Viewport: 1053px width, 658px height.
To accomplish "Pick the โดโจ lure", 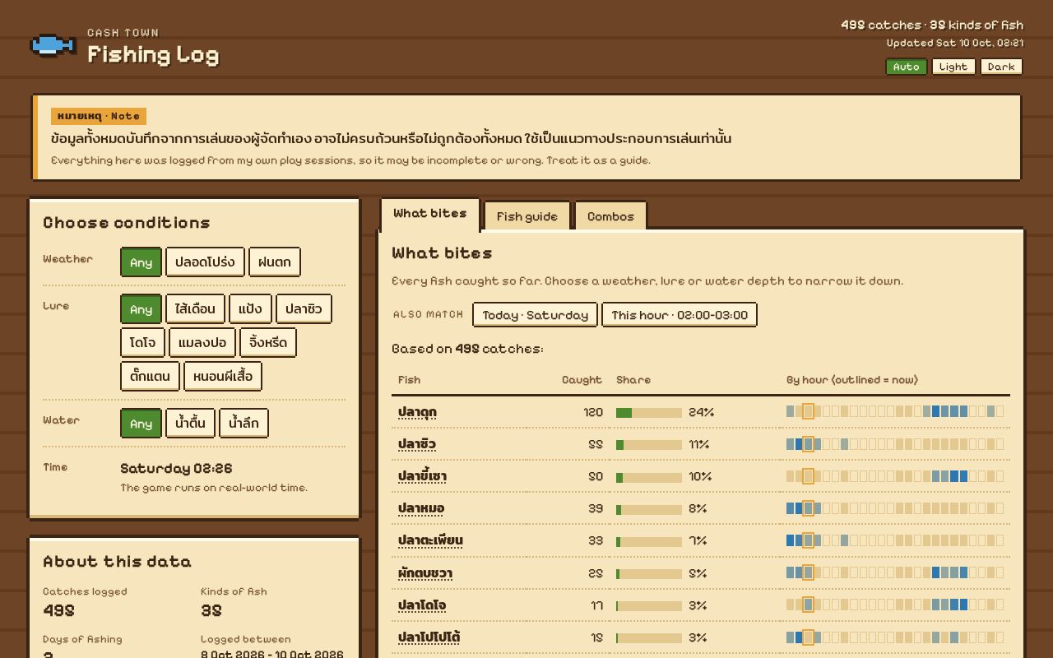I will (x=142, y=343).
